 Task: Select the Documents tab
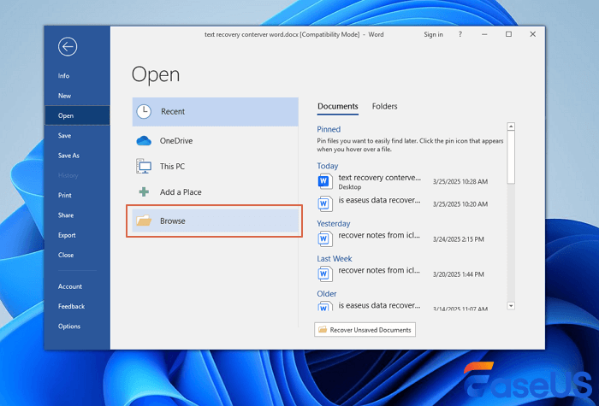tap(337, 107)
